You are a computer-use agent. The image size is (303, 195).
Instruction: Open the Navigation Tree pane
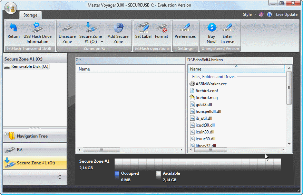[35, 136]
